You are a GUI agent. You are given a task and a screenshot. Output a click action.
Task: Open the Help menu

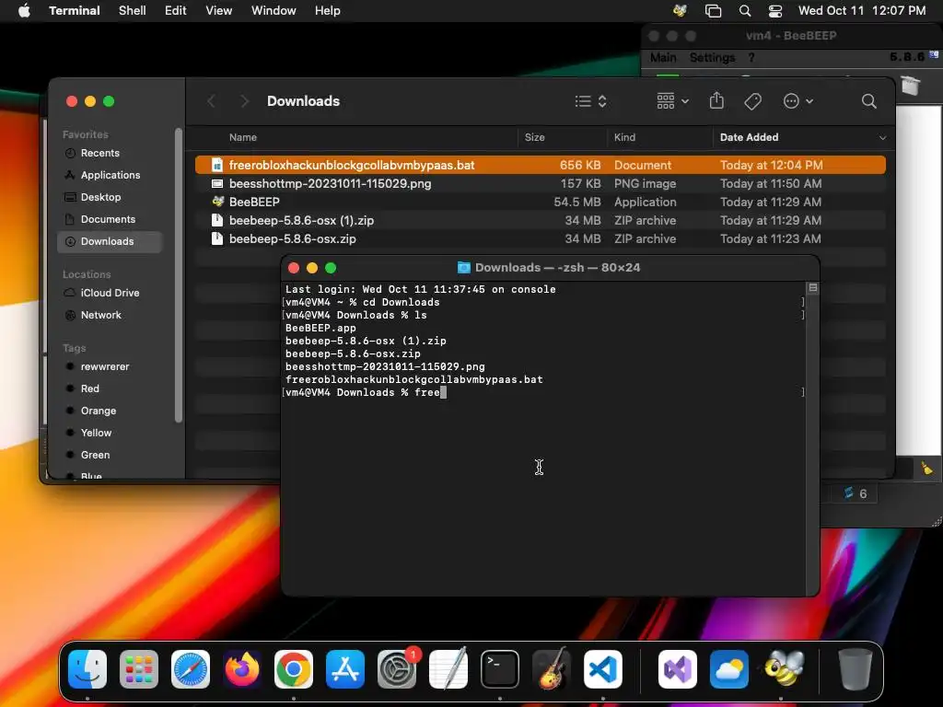[327, 11]
